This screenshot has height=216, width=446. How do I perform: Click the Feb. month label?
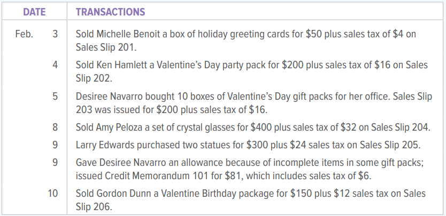tap(24, 34)
